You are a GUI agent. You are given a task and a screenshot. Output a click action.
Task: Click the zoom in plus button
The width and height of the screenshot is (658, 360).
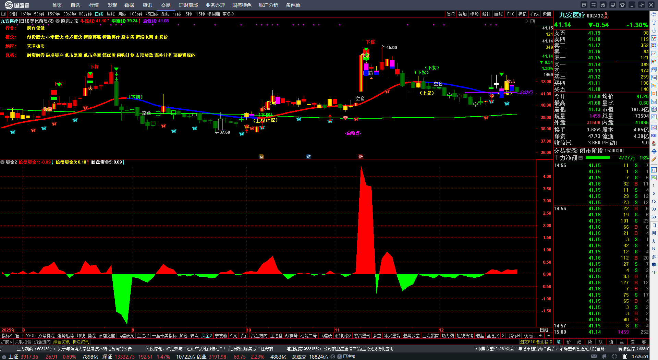click(540, 336)
